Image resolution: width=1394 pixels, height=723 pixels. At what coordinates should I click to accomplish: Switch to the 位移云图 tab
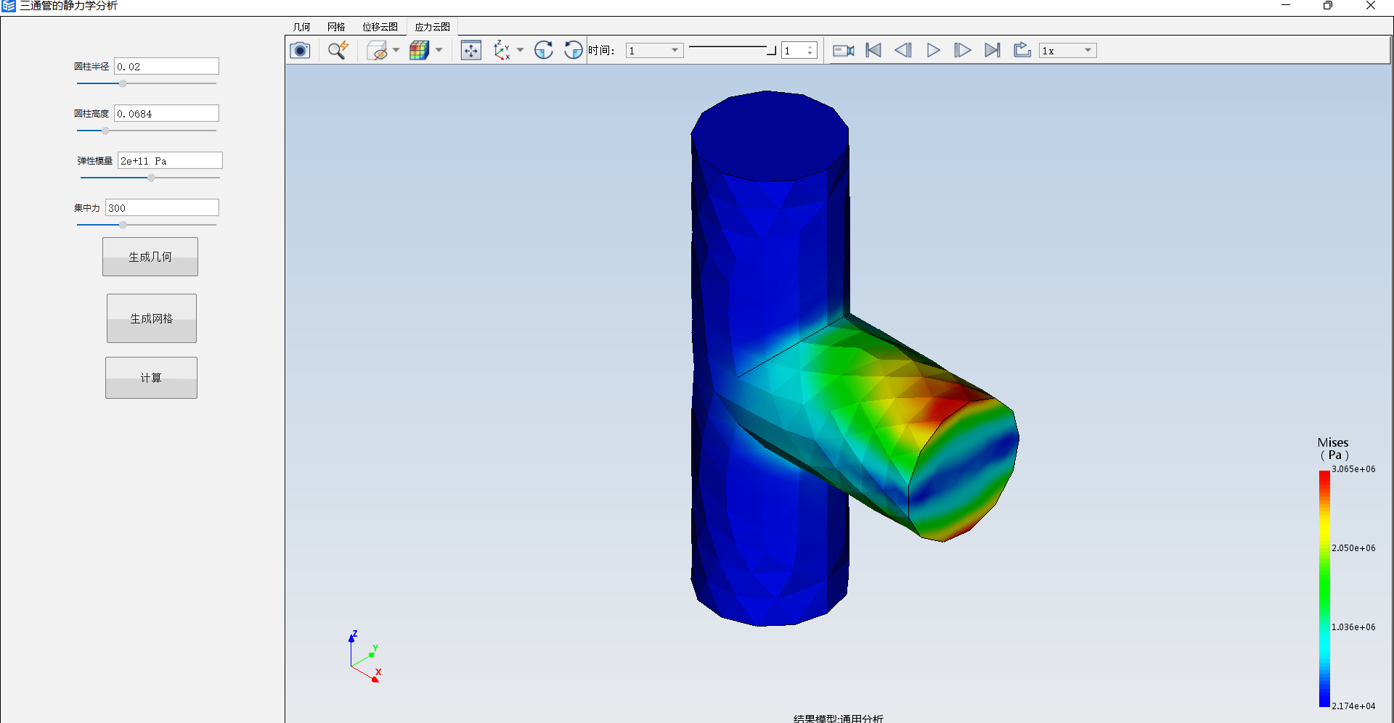(x=380, y=27)
